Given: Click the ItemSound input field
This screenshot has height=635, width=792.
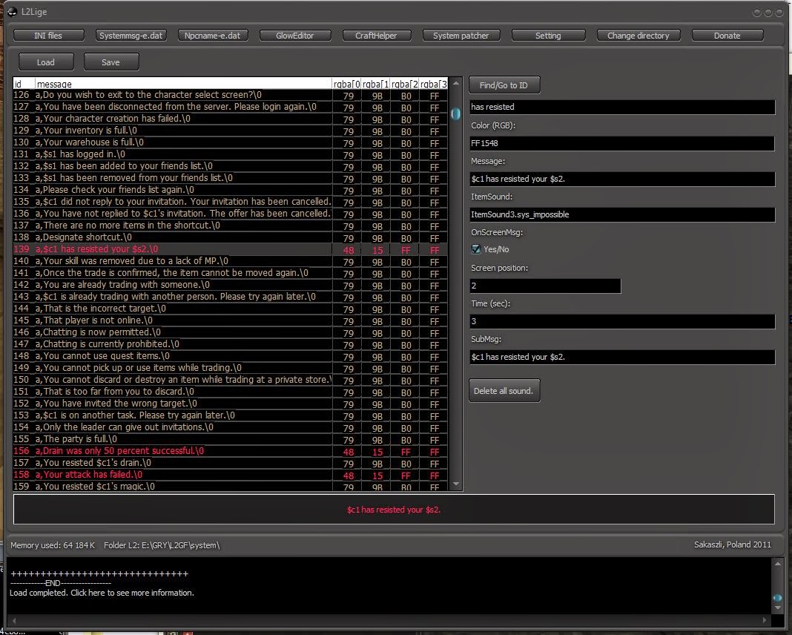Looking at the screenshot, I should point(621,214).
